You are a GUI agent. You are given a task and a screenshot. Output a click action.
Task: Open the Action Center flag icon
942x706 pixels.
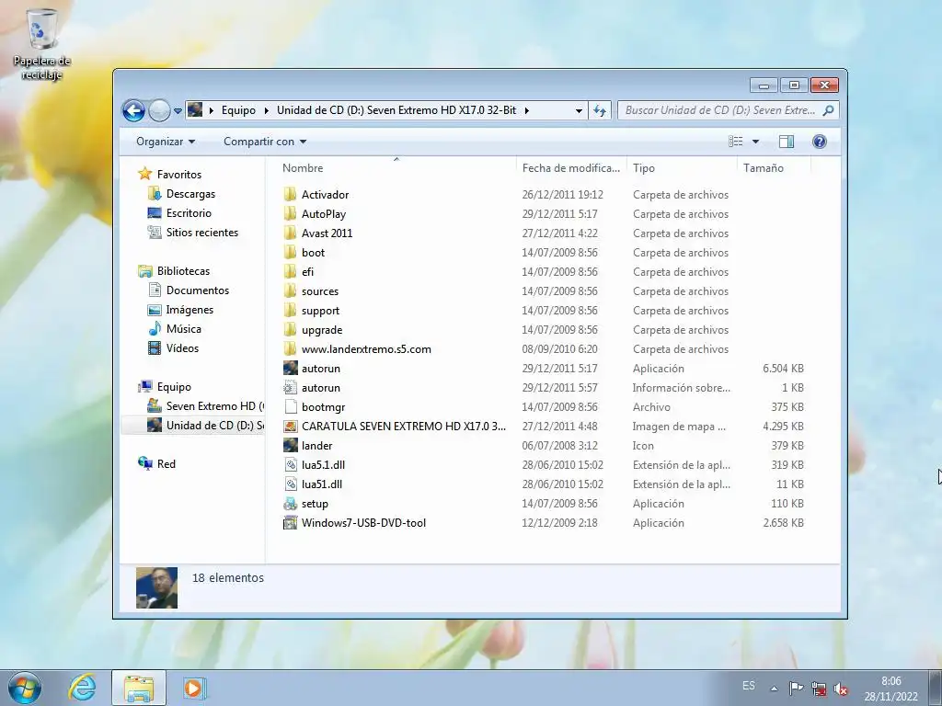click(x=796, y=689)
